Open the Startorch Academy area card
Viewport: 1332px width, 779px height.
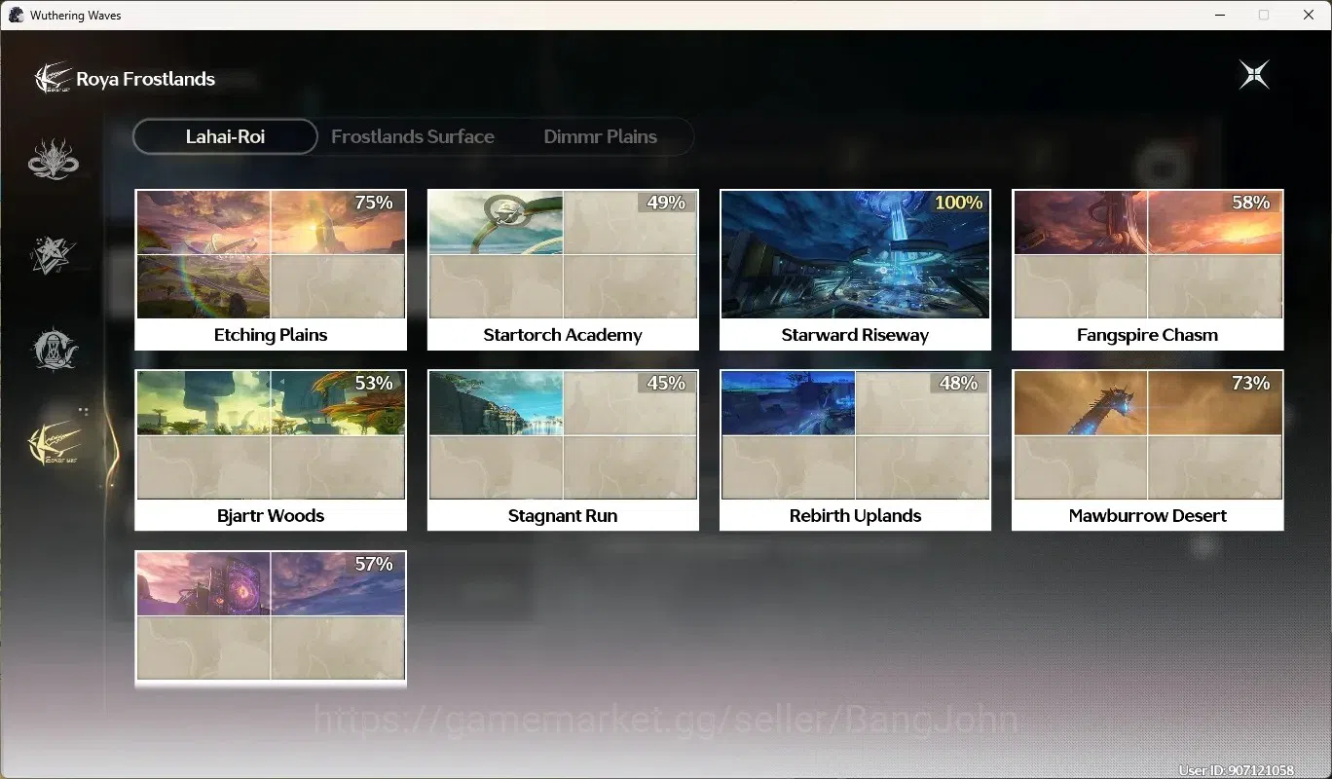point(563,270)
